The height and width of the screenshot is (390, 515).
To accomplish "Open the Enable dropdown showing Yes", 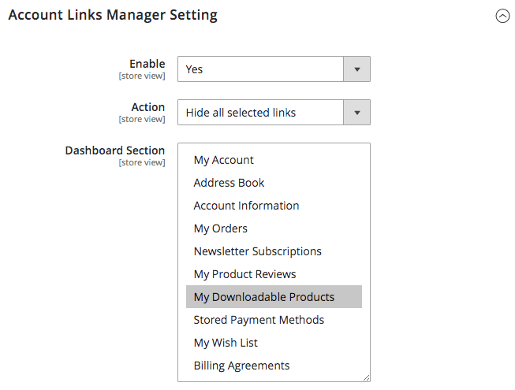I will [261, 69].
